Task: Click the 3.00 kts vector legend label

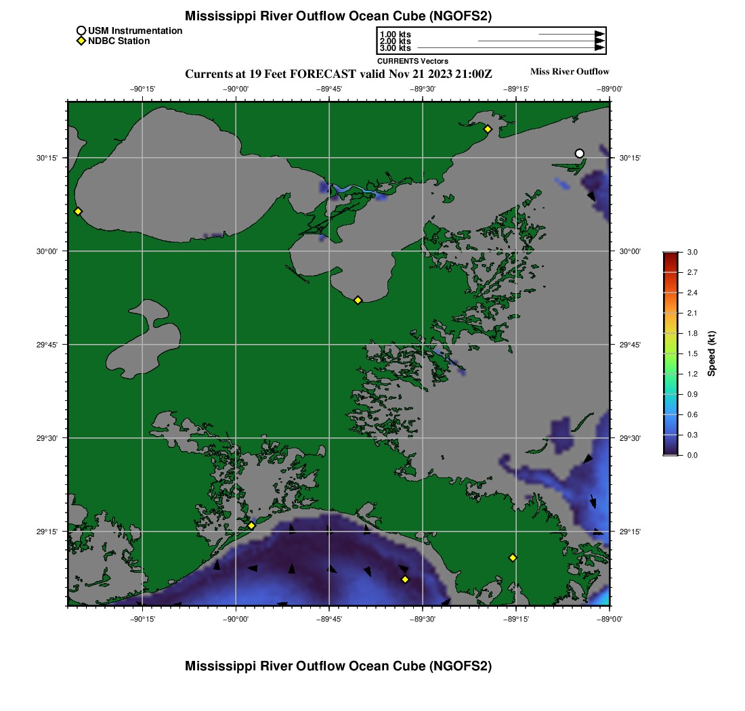Action: (395, 48)
